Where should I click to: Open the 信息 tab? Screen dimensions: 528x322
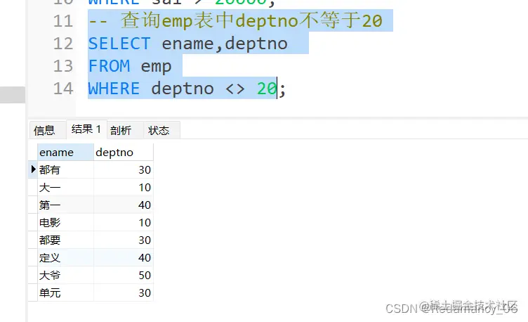pos(47,130)
